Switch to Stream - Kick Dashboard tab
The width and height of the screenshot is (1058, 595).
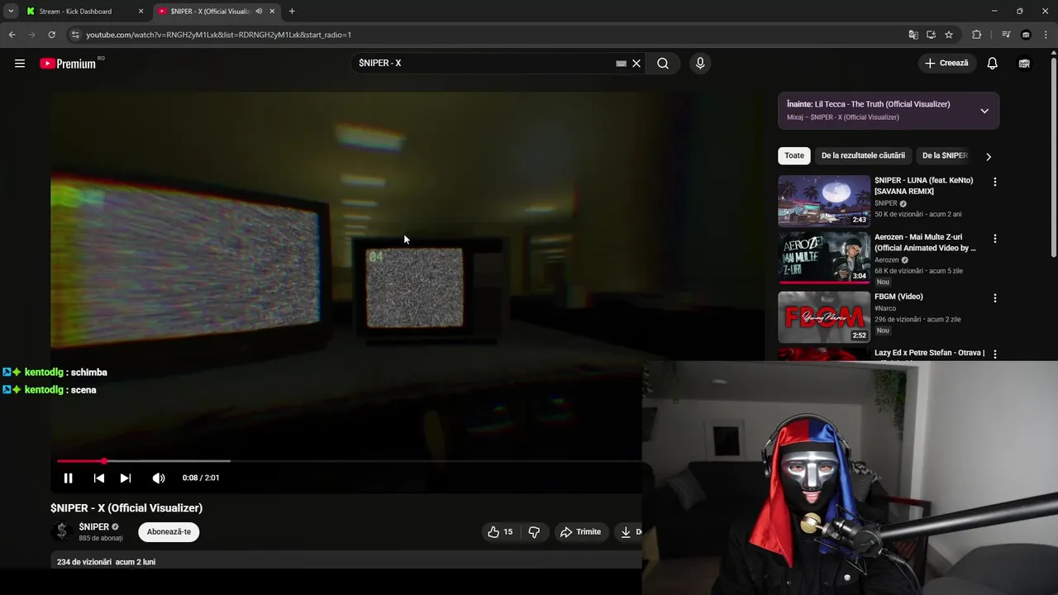click(x=75, y=12)
